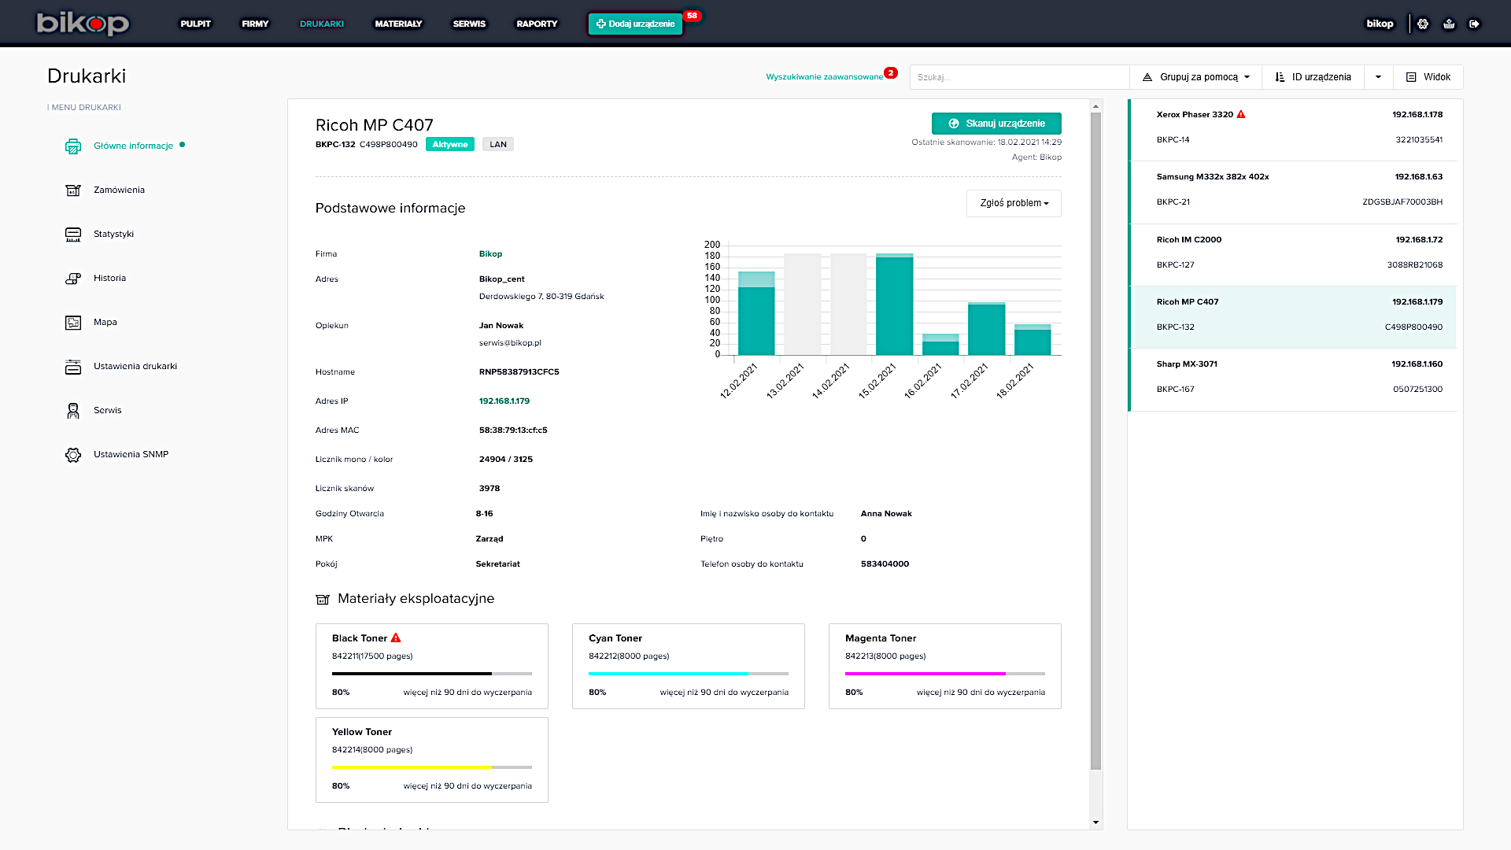Click the scrollbar down arrow
Viewport: 1511px width, 850px height.
(x=1095, y=822)
